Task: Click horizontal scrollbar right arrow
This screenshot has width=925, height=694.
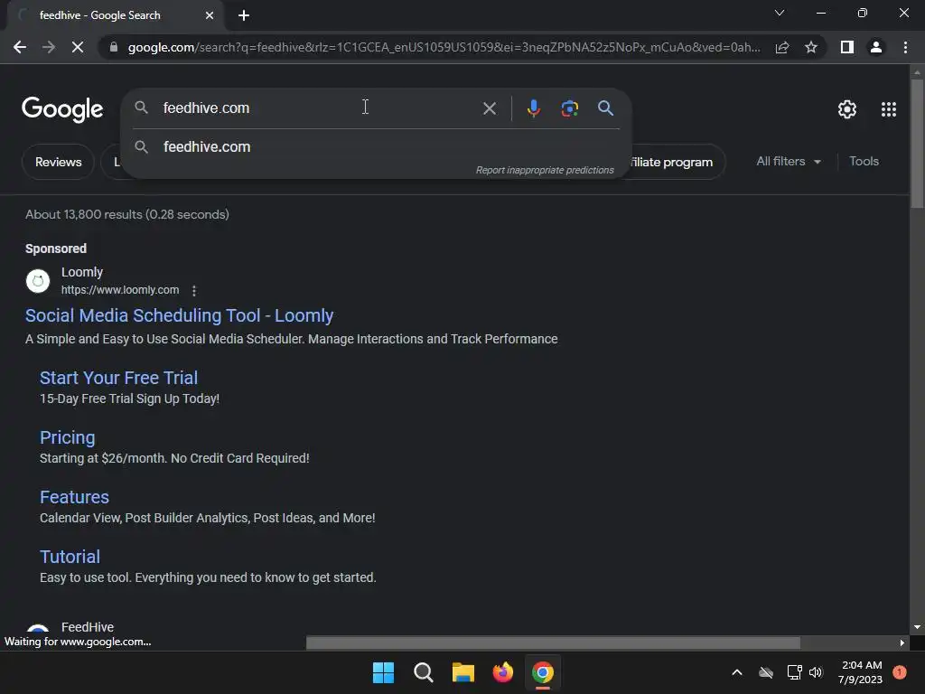Action: point(902,642)
